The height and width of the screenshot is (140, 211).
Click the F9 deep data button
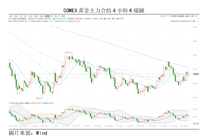click(170, 16)
